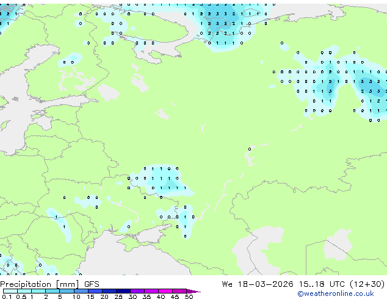The height and width of the screenshot is (299, 387).
Task: Click the 20–25 mm legend color
Action: tap(109, 291)
